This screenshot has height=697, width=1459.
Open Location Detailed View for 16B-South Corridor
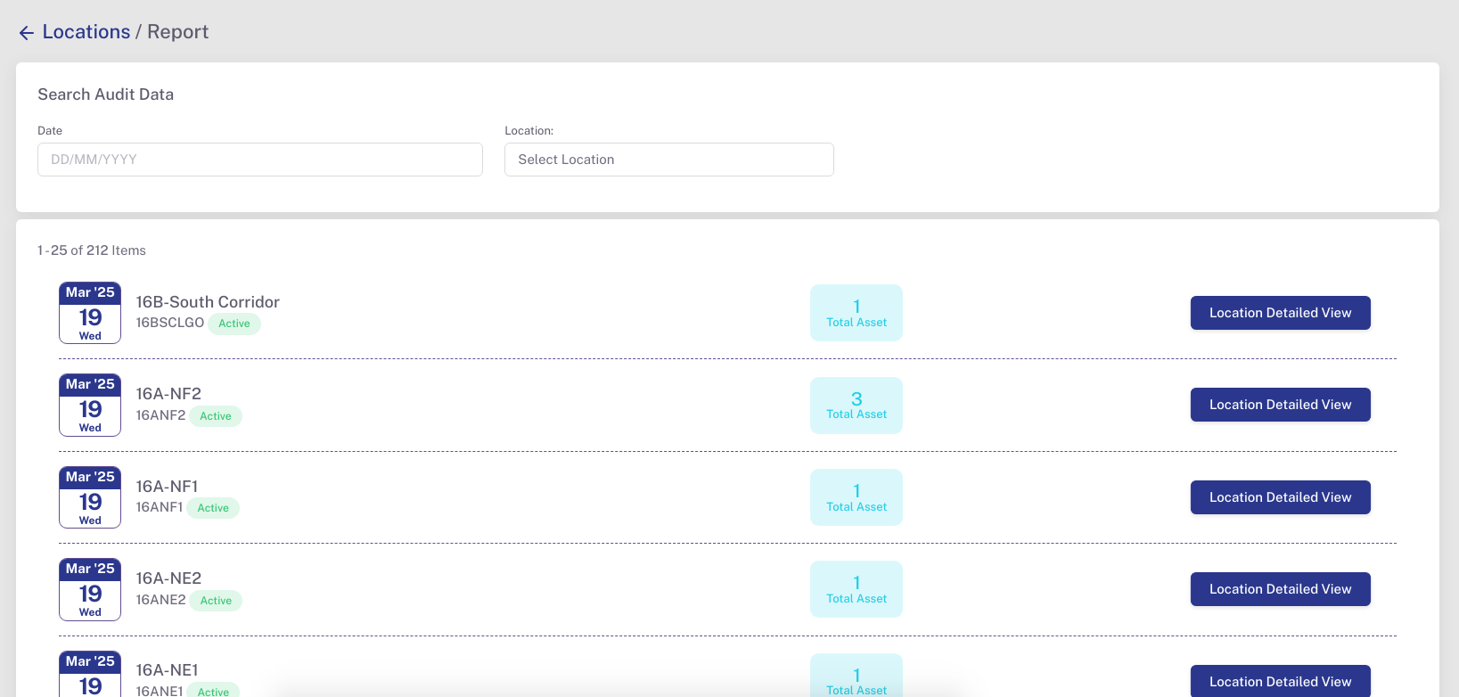click(1279, 313)
